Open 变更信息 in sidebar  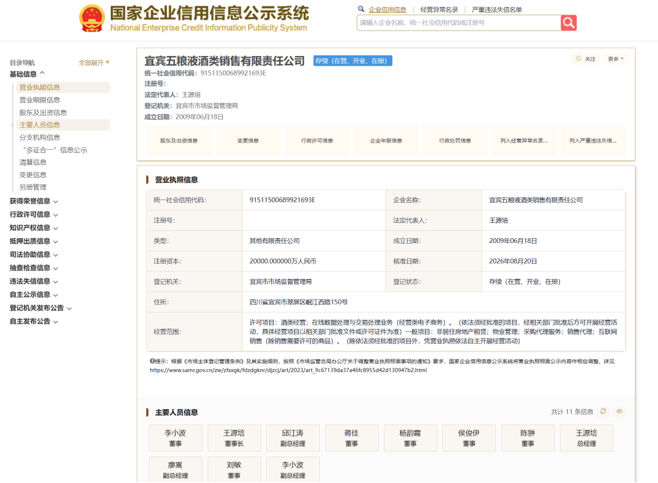[33, 175]
